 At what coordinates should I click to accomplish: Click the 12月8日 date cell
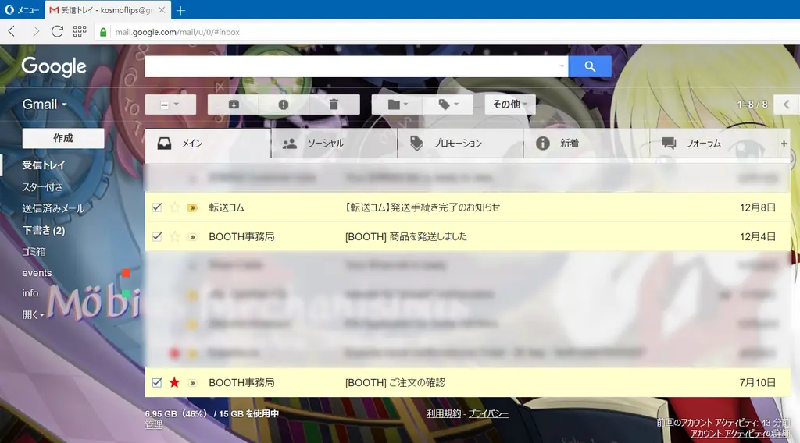pos(758,207)
